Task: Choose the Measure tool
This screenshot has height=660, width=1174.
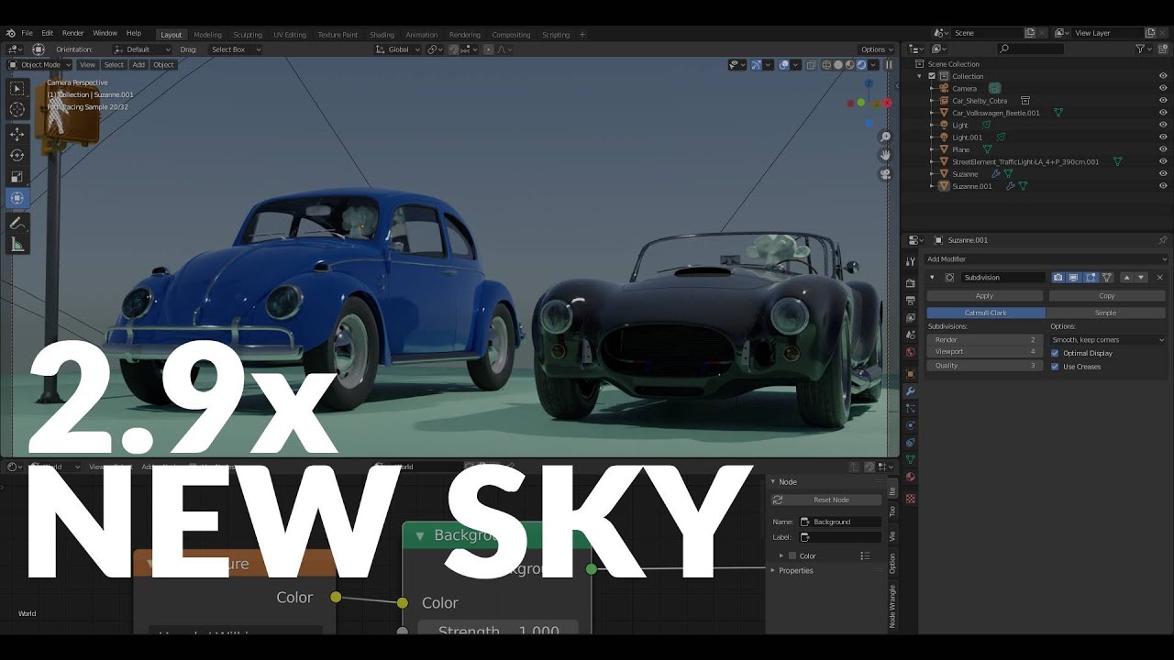Action: click(17, 244)
